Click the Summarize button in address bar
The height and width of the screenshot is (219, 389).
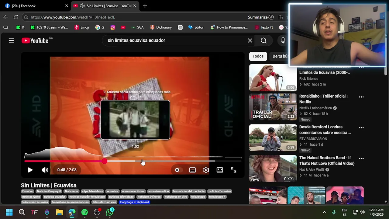click(261, 17)
